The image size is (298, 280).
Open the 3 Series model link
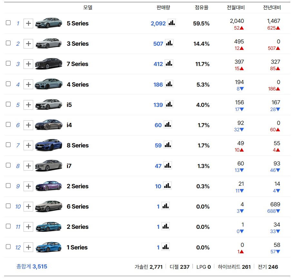(78, 44)
